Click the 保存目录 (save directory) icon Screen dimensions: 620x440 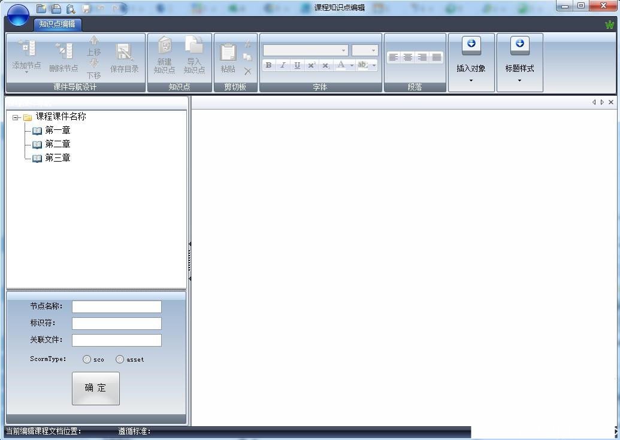pyautogui.click(x=124, y=53)
